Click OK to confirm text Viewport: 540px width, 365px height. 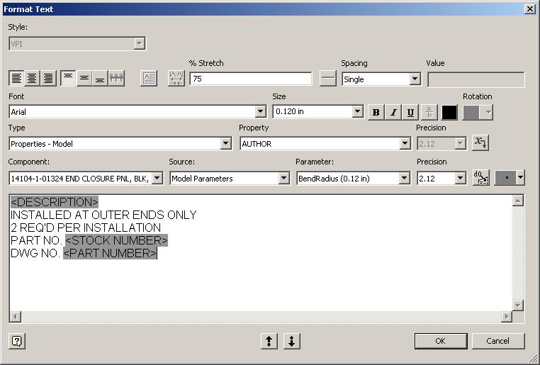point(441,341)
